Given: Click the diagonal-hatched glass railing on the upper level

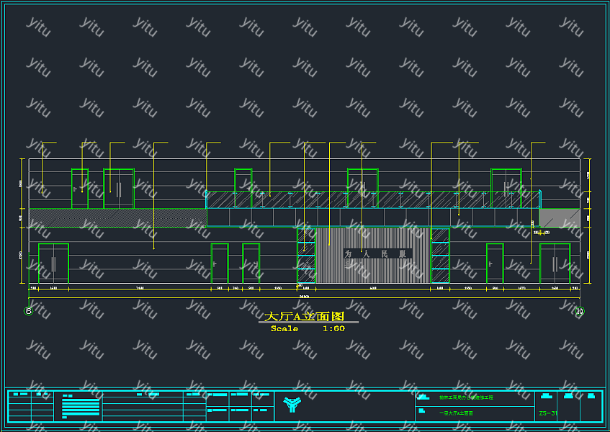Looking at the screenshot, I should click(302, 199).
